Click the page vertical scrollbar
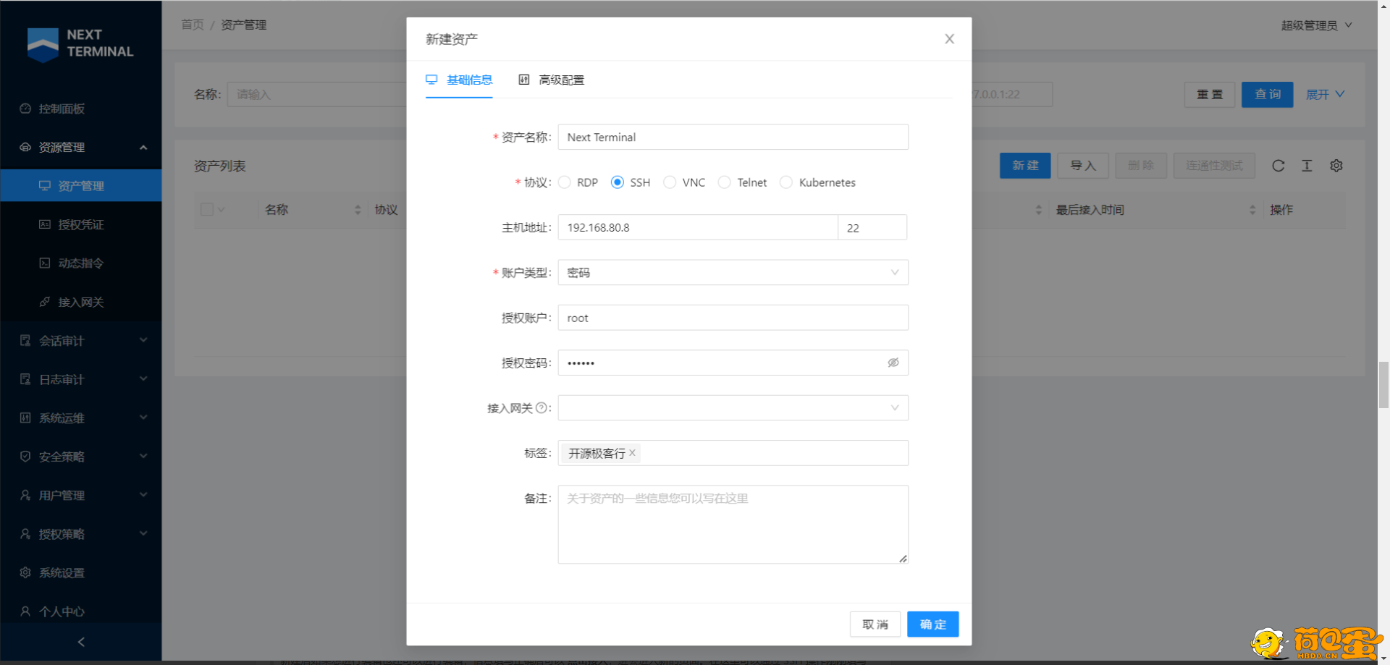 1383,385
